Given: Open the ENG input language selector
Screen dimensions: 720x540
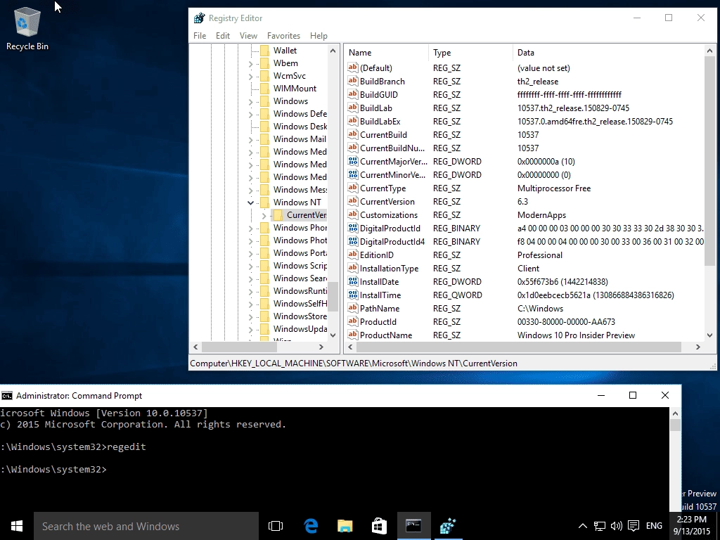Looking at the screenshot, I should click(654, 526).
